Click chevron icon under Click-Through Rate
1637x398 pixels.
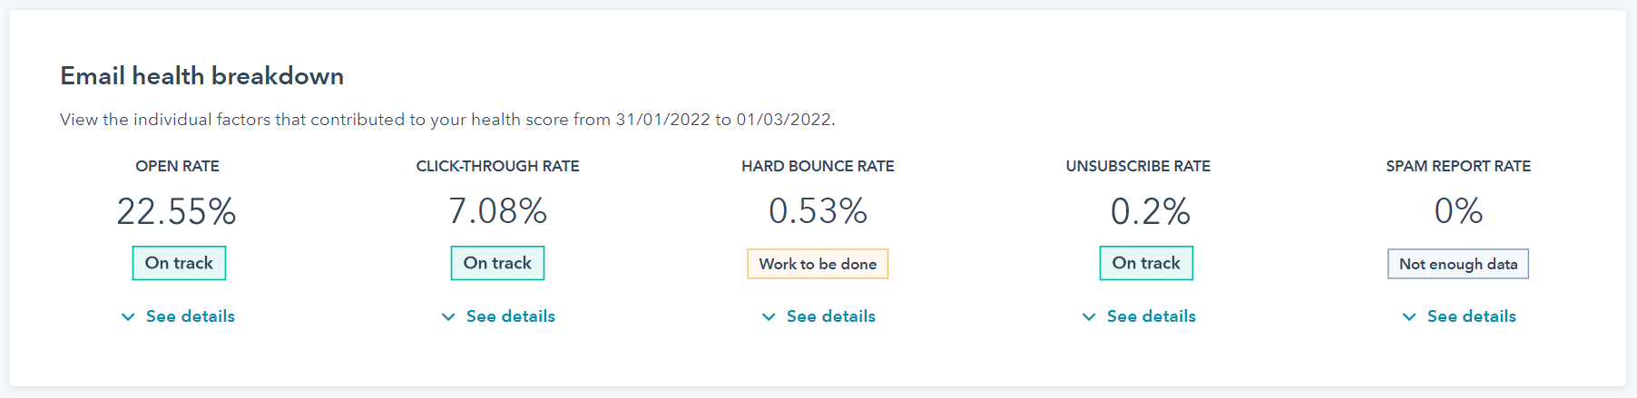coord(448,316)
